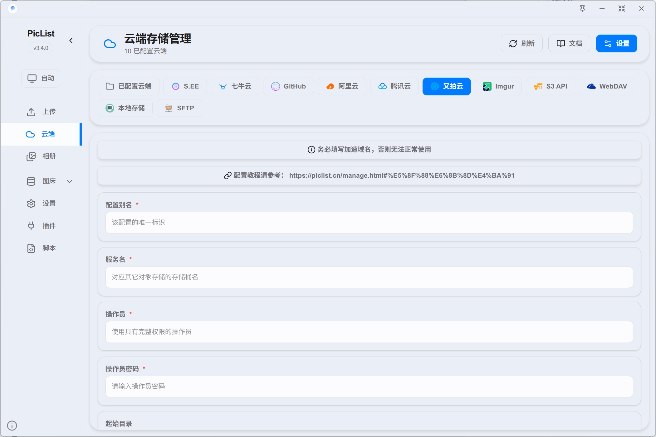Switch to the S3 API tab
656x437 pixels.
(551, 86)
